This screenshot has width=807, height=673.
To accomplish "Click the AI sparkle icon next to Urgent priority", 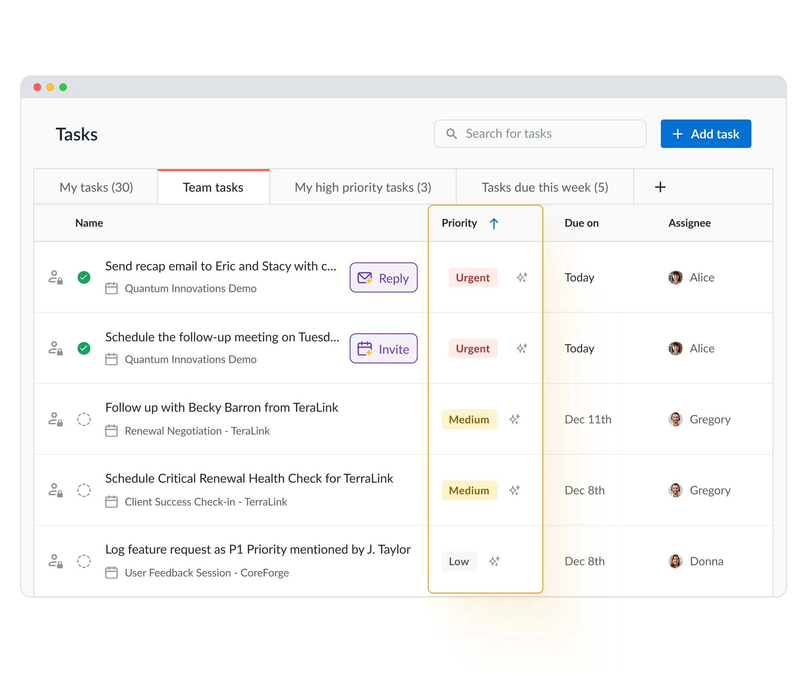I will click(522, 277).
